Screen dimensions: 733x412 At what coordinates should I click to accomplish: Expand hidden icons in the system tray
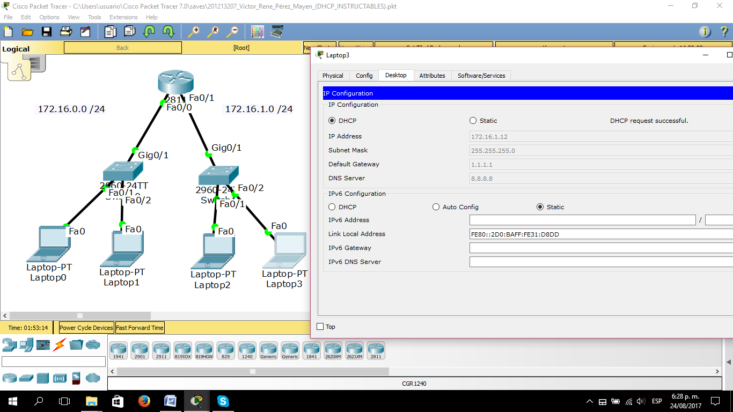(590, 401)
